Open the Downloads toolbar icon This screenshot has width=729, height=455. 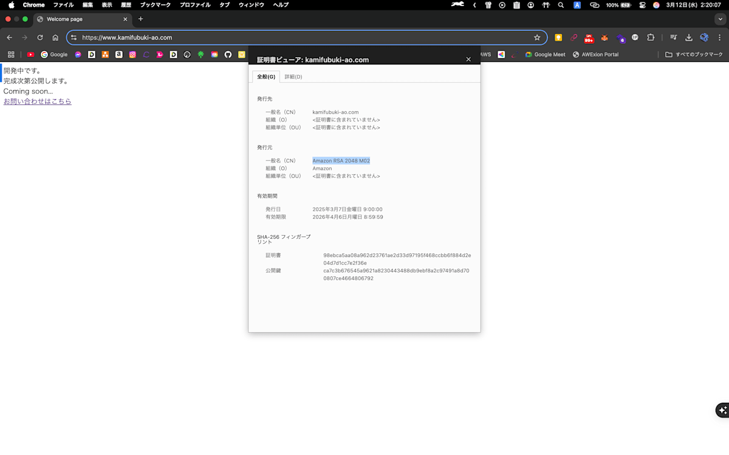coord(688,37)
